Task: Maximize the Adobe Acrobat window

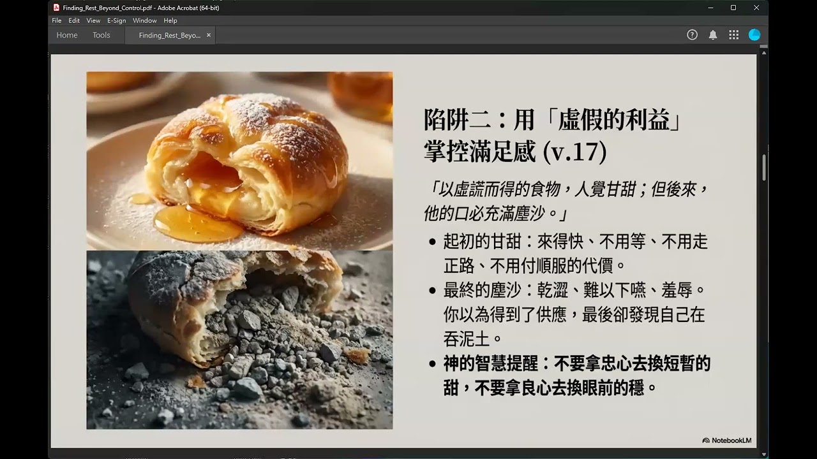Action: [x=733, y=8]
